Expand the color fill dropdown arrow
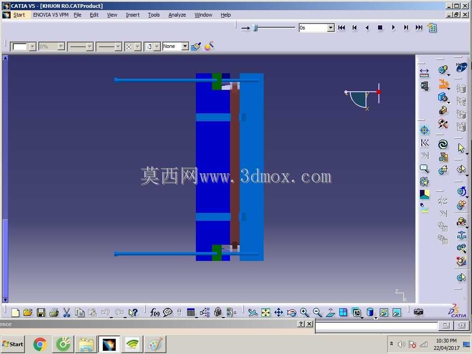The image size is (472, 354). coord(33,47)
